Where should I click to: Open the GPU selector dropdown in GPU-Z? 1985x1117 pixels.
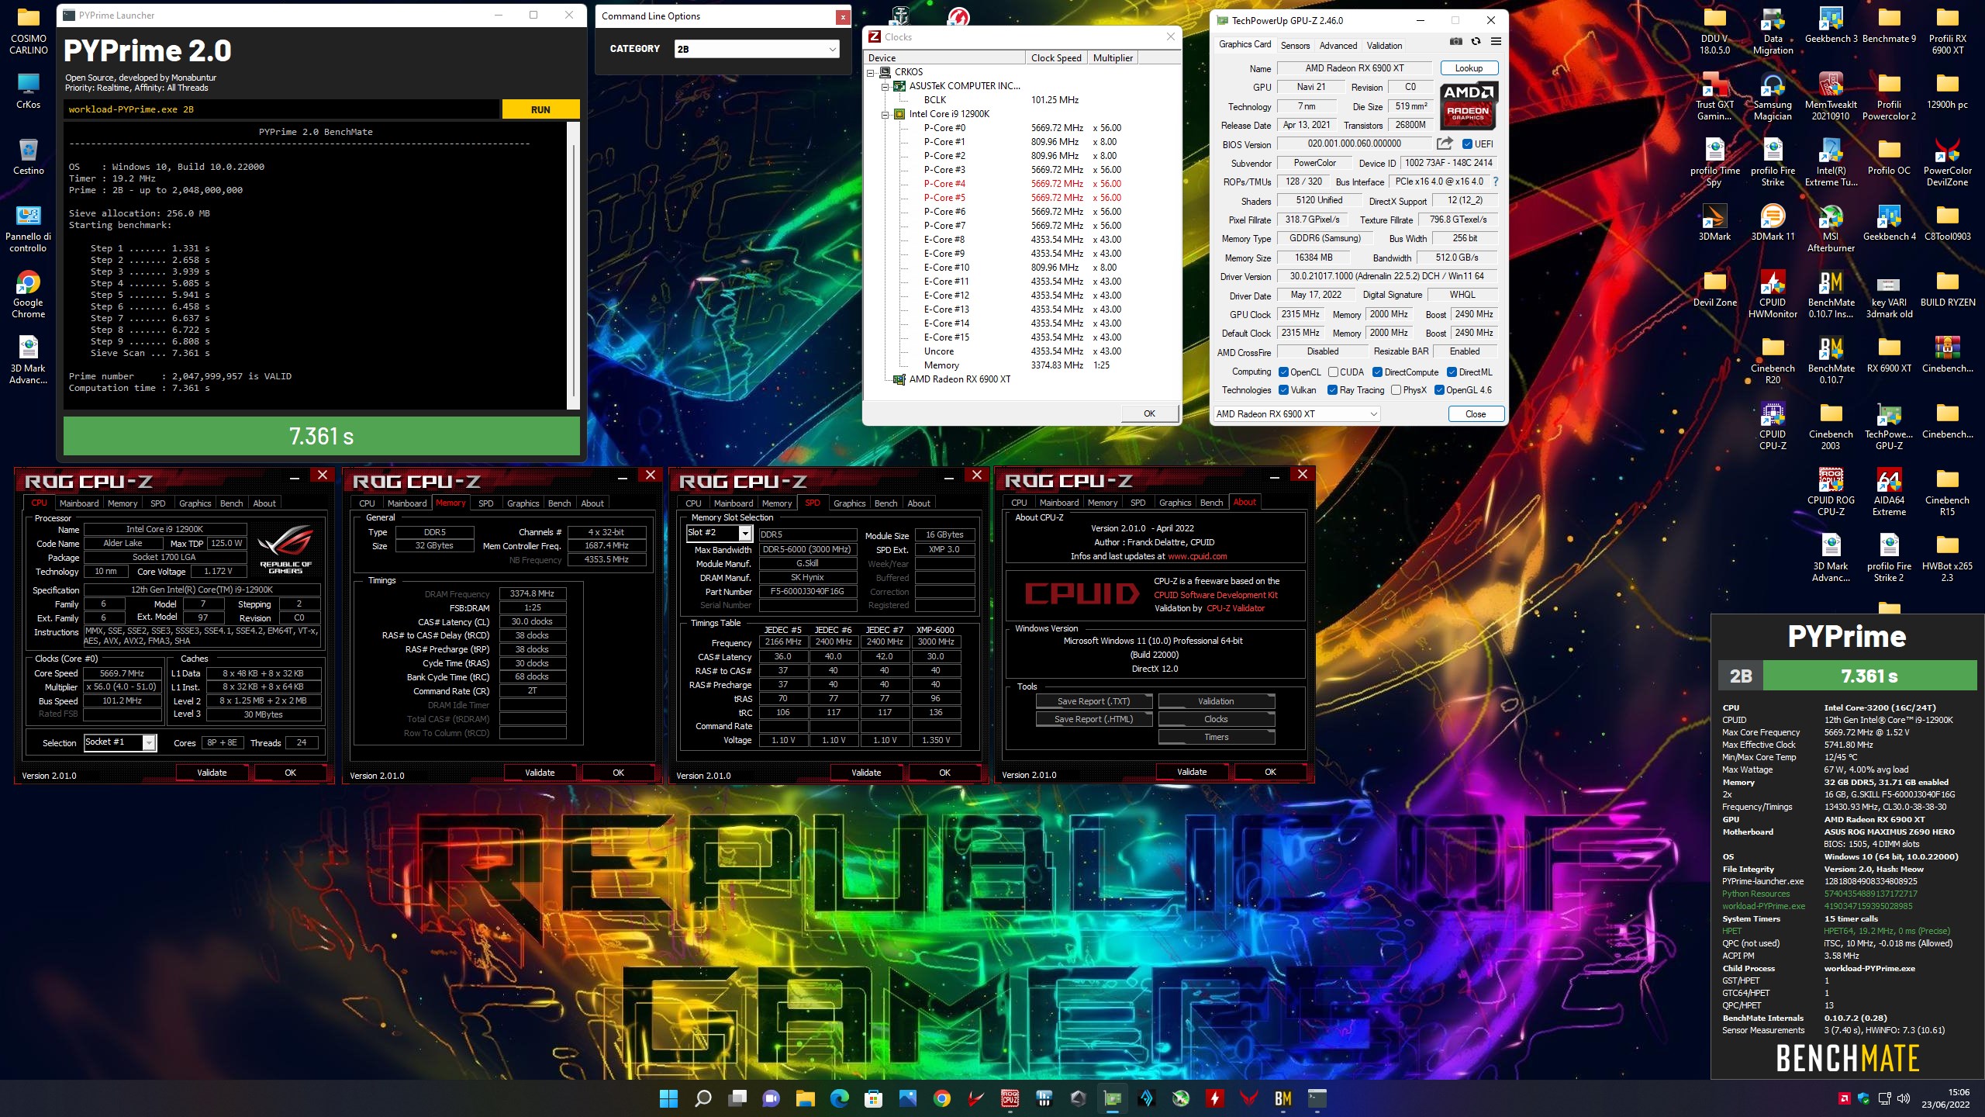click(1296, 413)
